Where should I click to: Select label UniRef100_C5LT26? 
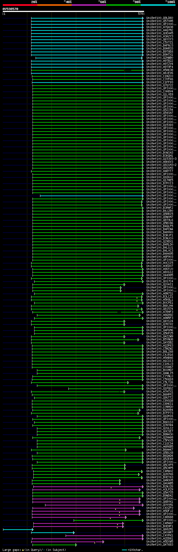pos(160,382)
